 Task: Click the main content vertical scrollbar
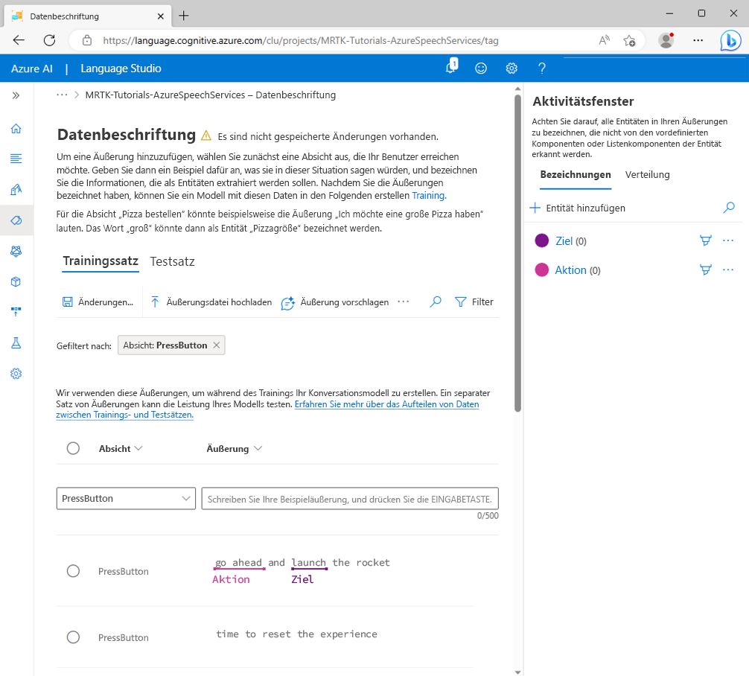517,253
